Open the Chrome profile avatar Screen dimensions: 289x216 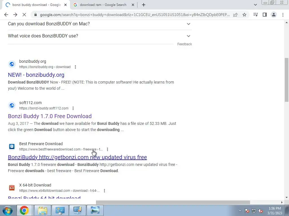tap(274, 15)
